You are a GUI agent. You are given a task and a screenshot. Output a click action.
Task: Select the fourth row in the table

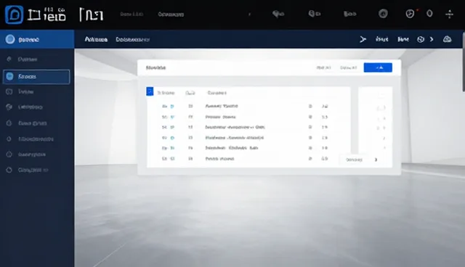[248, 138]
